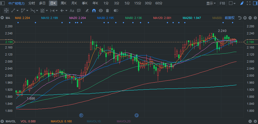Open the 显示 display dropdown
This screenshot has height=124, width=258.
tap(211, 4)
